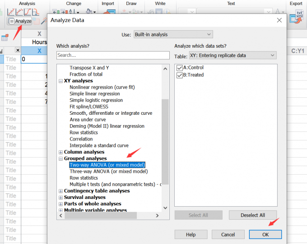
Task: Click OK to confirm analysis
Action: click(265, 235)
